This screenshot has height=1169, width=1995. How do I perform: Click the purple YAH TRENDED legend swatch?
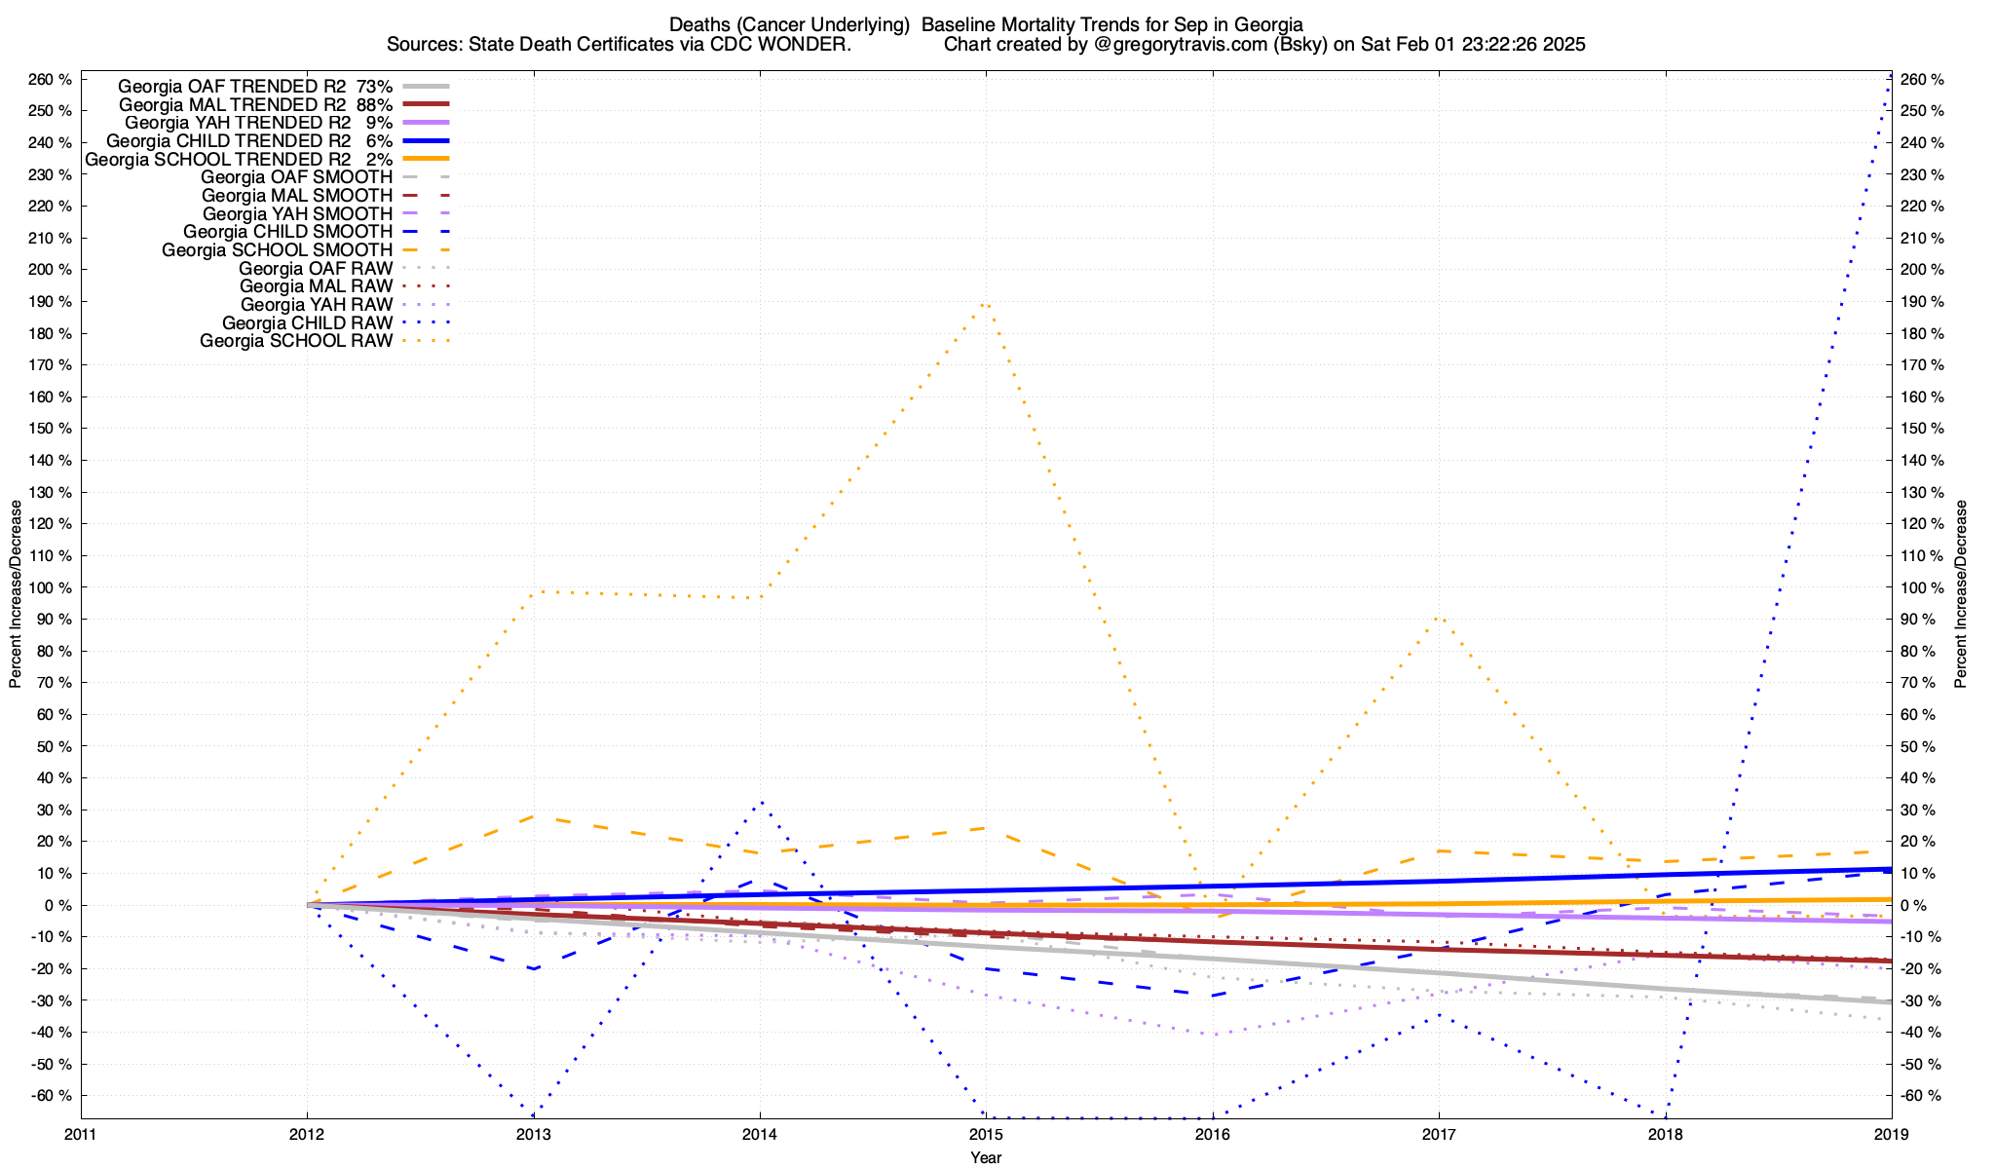[426, 123]
